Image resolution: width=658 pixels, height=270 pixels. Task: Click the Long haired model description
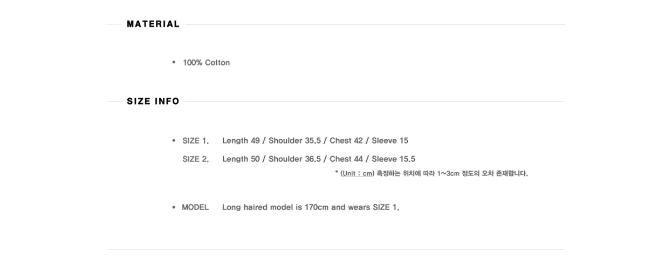tap(311, 207)
